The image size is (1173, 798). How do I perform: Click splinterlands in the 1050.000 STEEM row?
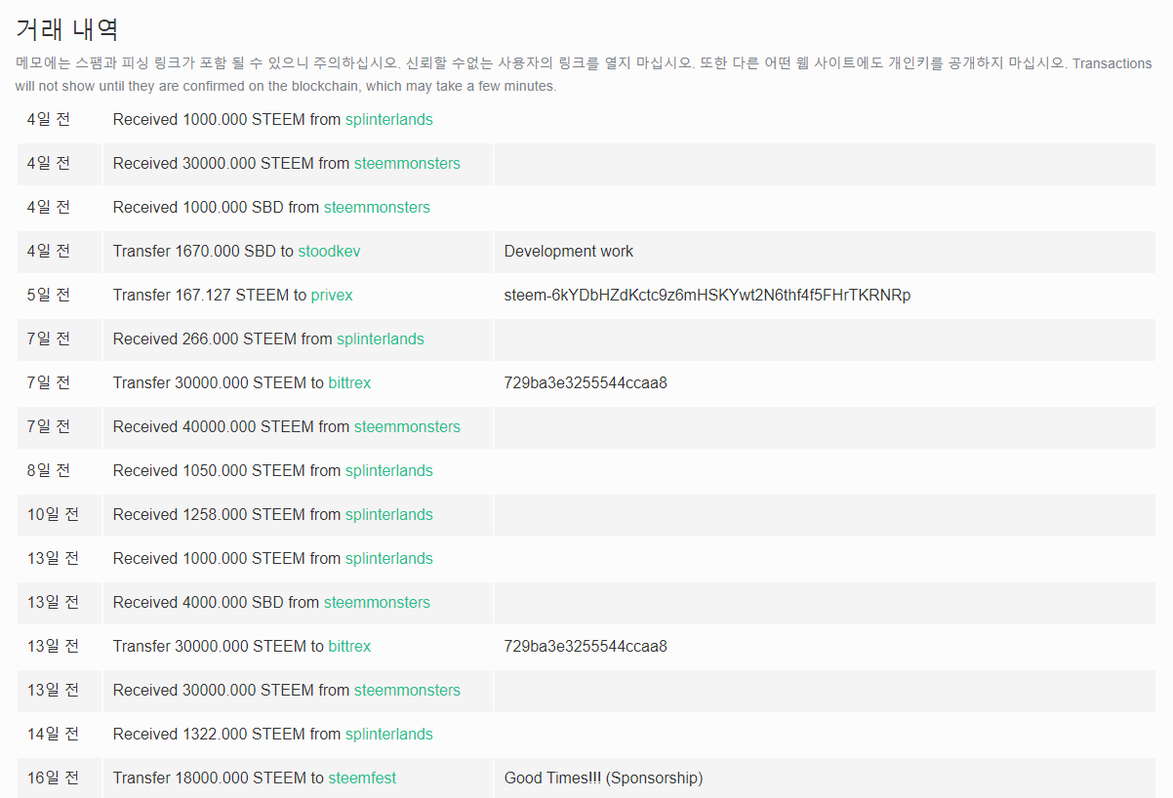[389, 470]
